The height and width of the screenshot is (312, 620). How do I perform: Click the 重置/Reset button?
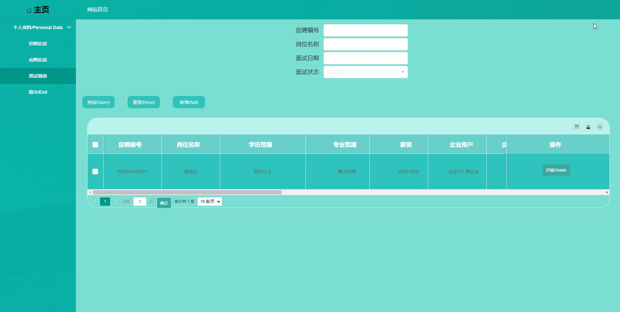coord(144,102)
